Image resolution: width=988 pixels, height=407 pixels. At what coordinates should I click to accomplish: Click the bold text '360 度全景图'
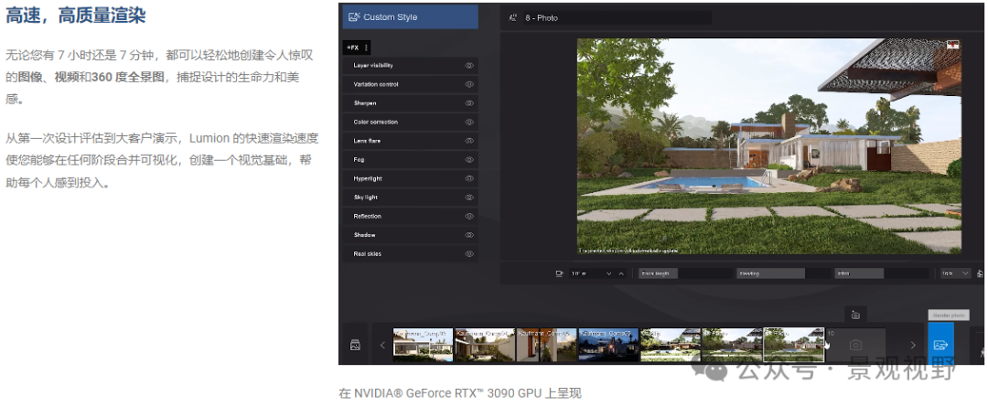click(x=128, y=77)
